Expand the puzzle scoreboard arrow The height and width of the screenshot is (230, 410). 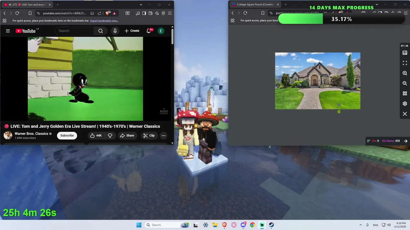tap(406, 141)
